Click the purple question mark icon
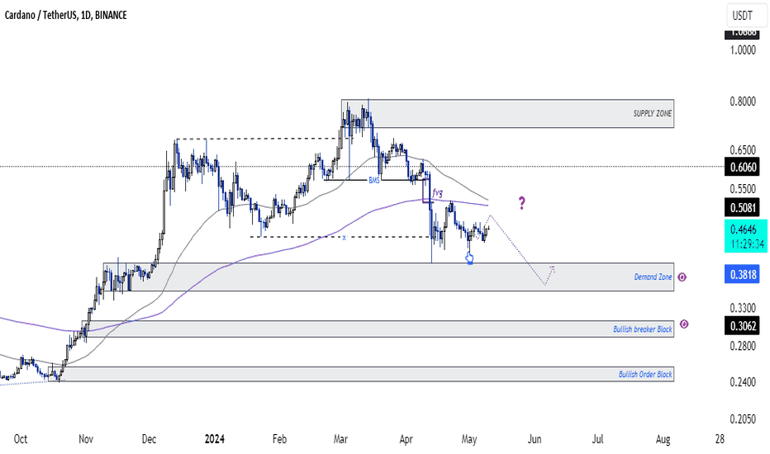The height and width of the screenshot is (454, 770). pos(521,203)
